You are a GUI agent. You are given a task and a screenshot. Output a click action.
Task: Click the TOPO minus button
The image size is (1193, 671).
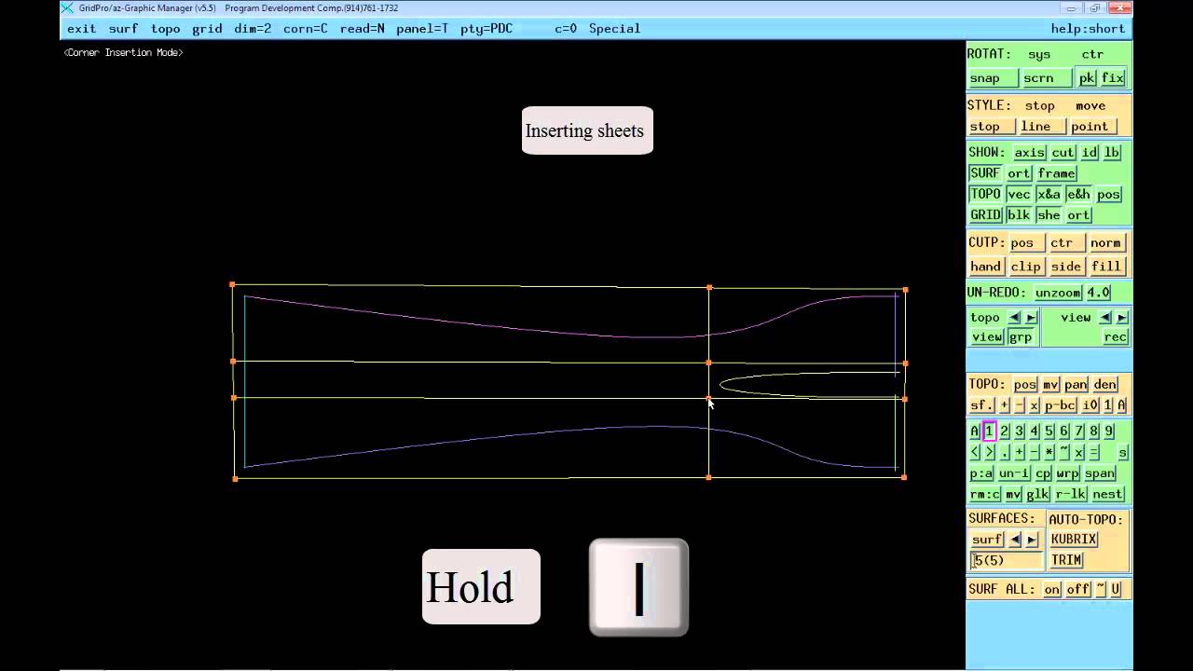click(1019, 405)
